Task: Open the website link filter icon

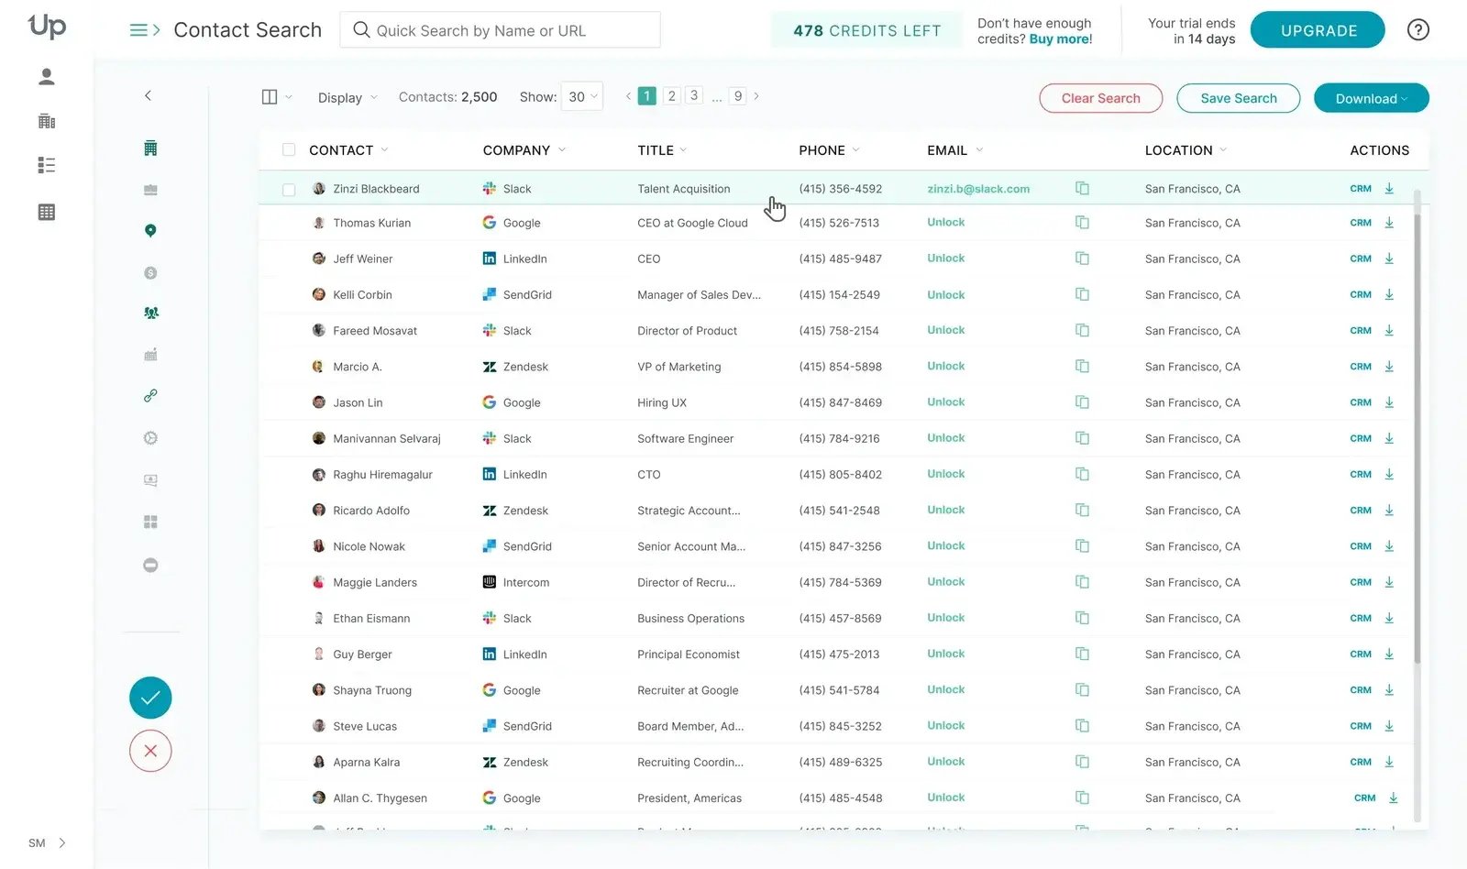Action: coord(150,395)
